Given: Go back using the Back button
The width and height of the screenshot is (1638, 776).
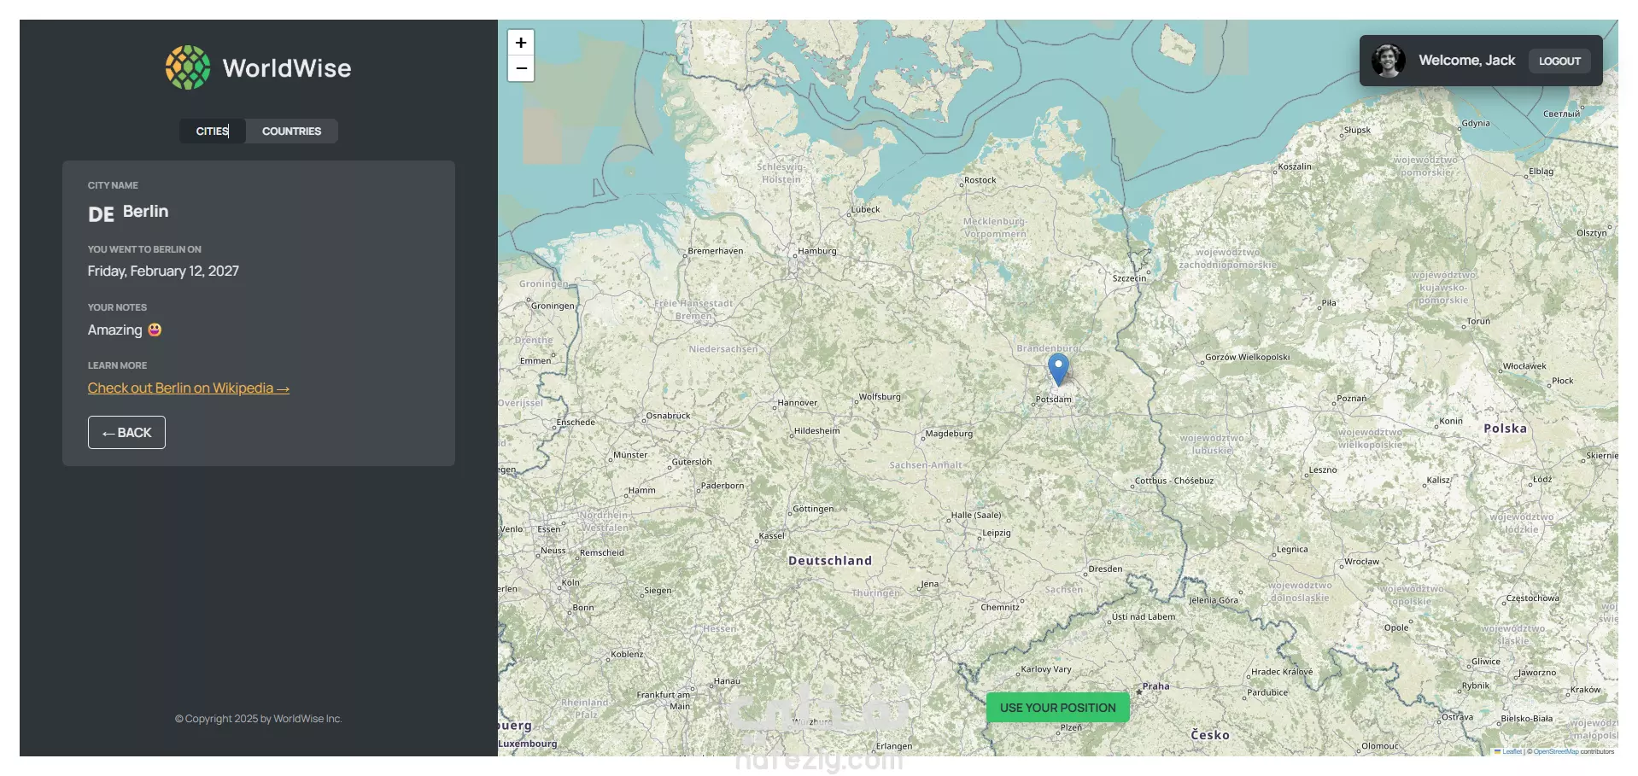Looking at the screenshot, I should click(x=126, y=432).
